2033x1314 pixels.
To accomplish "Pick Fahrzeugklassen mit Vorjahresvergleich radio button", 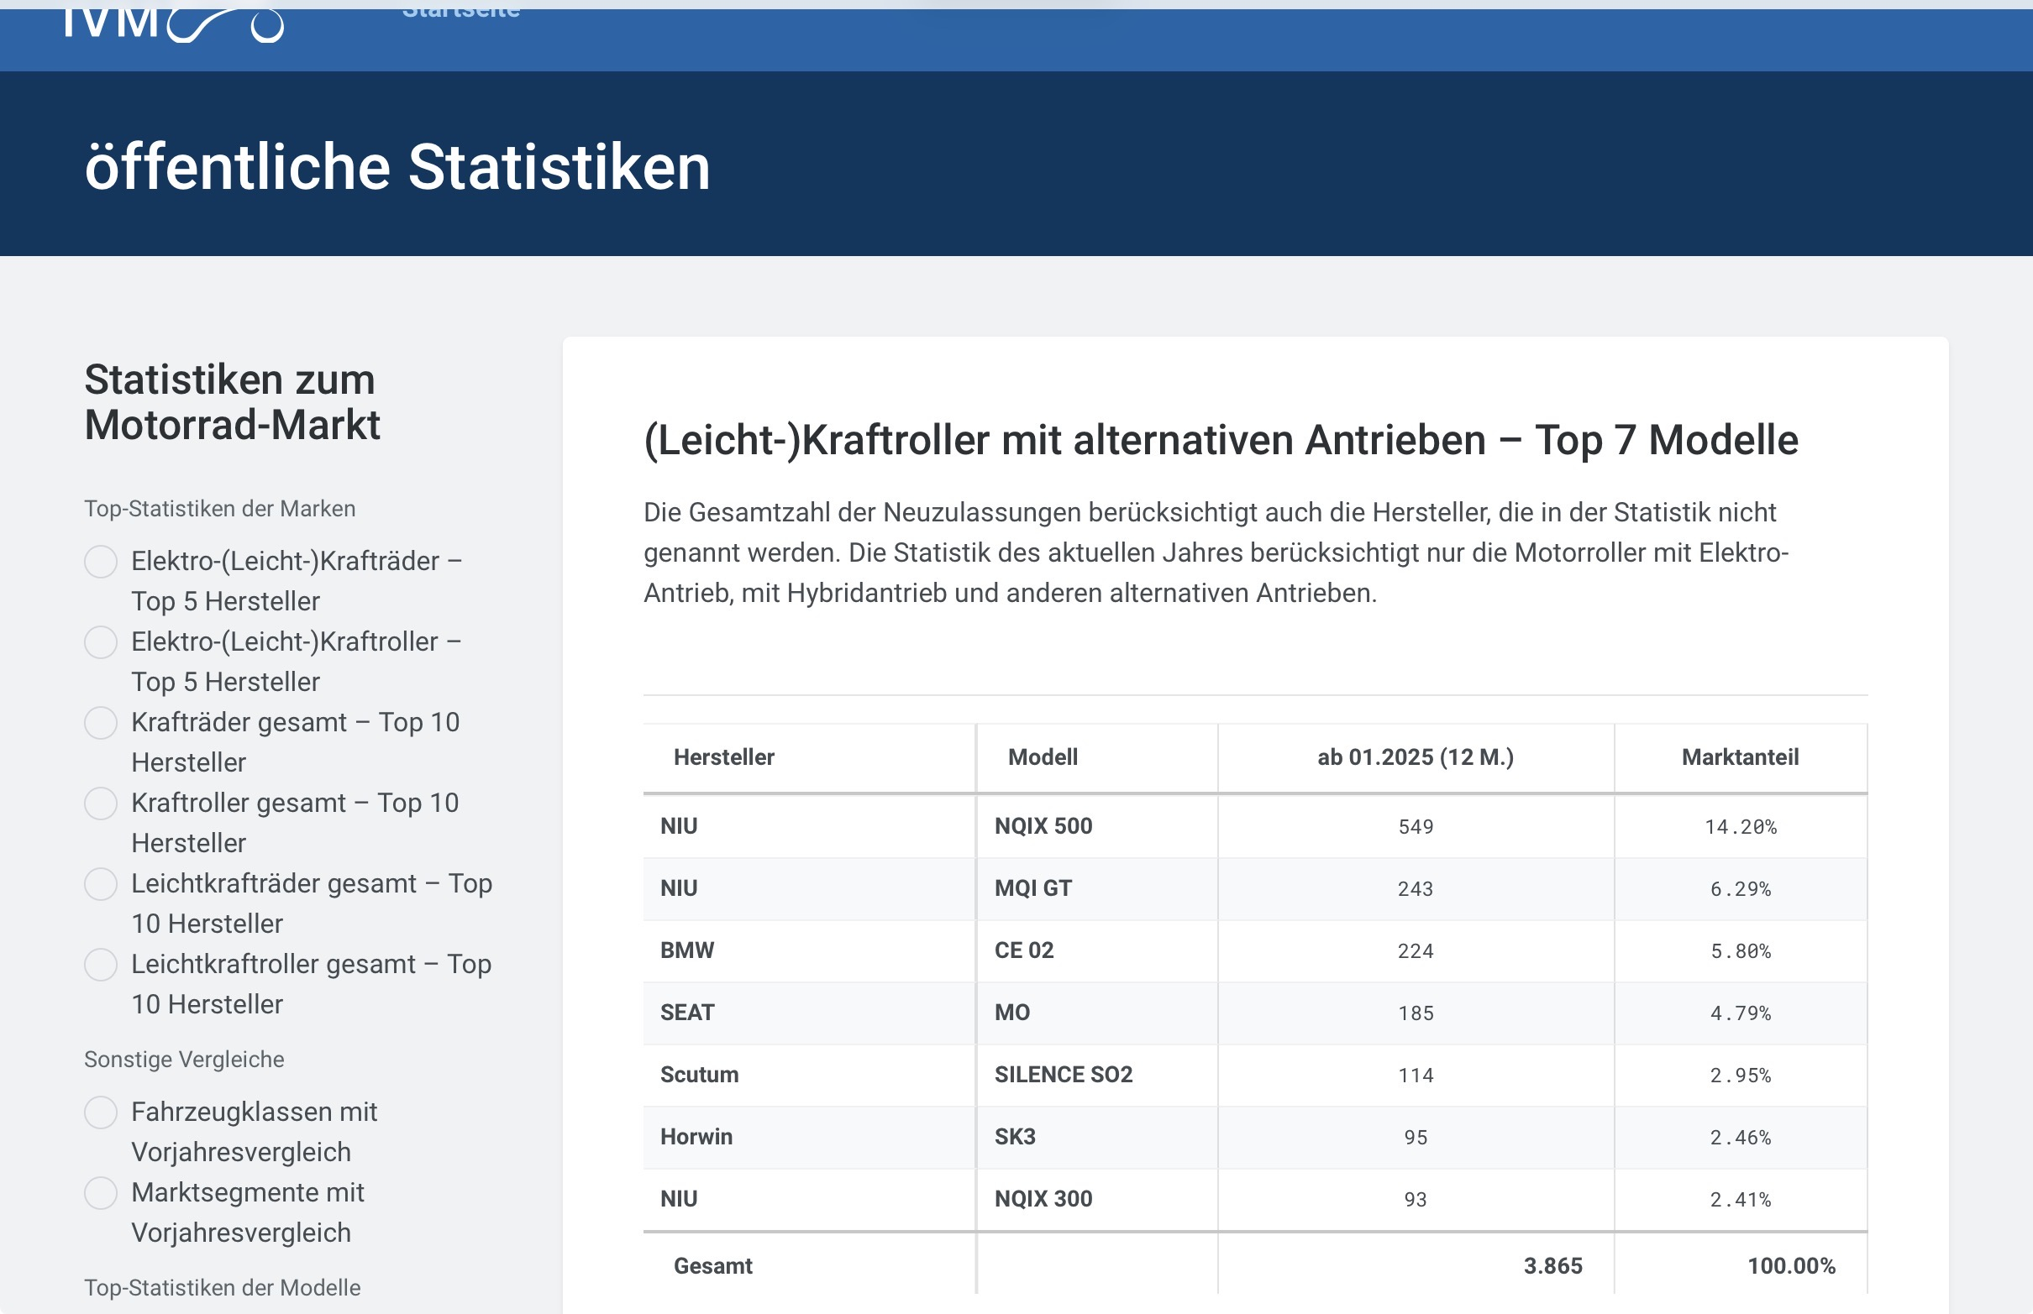I will [x=101, y=1112].
